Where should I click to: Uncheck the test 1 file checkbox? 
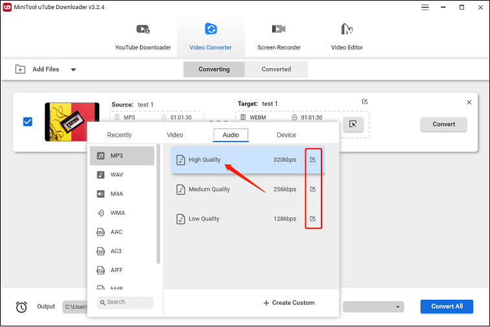point(28,122)
